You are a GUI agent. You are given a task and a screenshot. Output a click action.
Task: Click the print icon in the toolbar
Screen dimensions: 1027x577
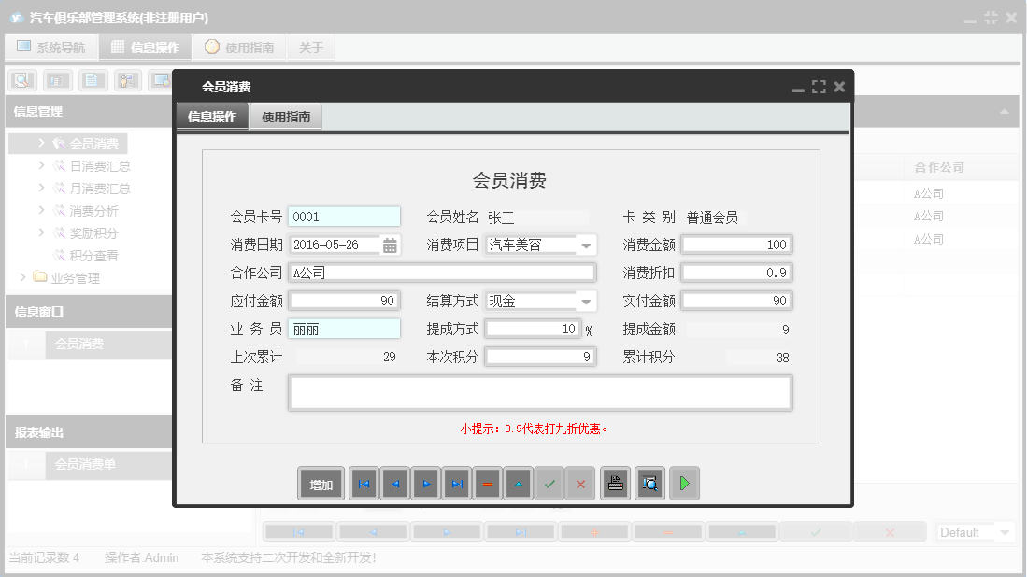click(615, 483)
